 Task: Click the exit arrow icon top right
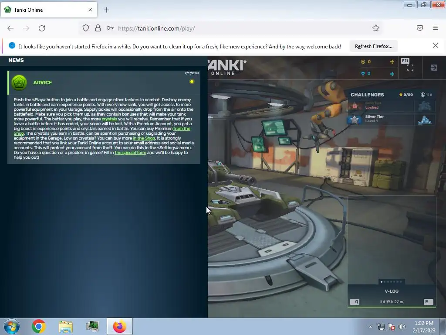coord(434,68)
